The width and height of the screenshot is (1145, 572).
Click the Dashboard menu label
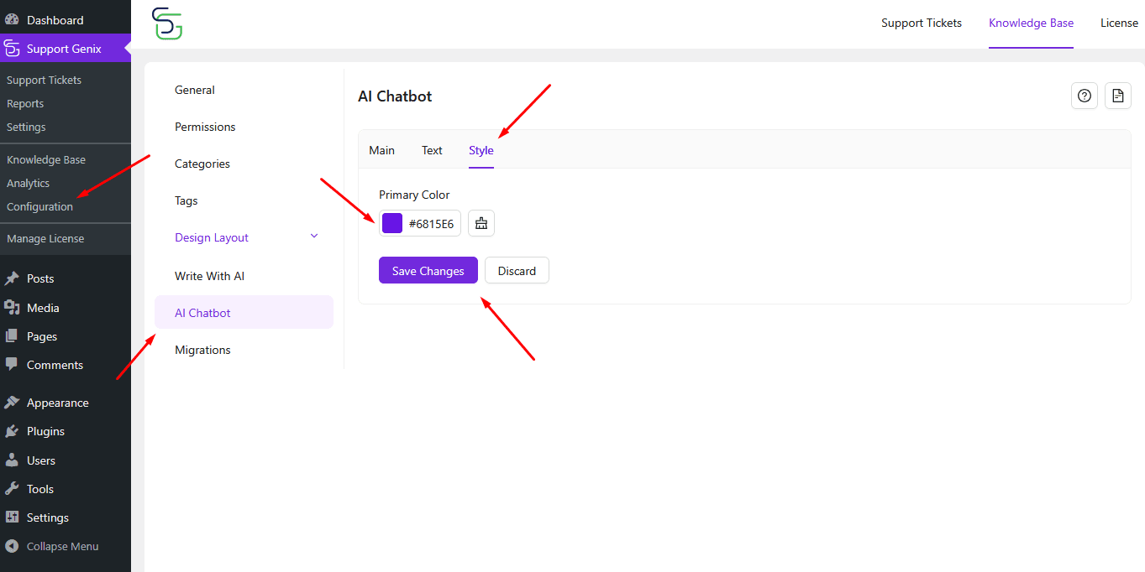(55, 20)
